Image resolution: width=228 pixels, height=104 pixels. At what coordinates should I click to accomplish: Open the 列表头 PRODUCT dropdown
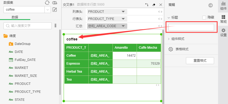(x=107, y=12)
